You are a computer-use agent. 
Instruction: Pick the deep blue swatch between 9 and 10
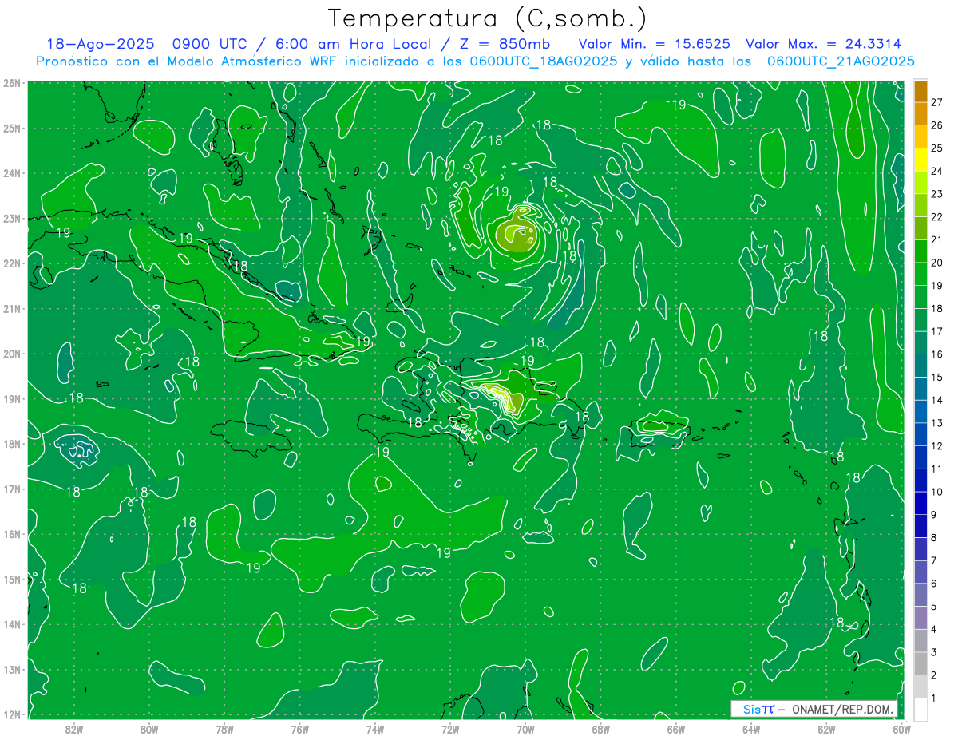[x=920, y=503]
